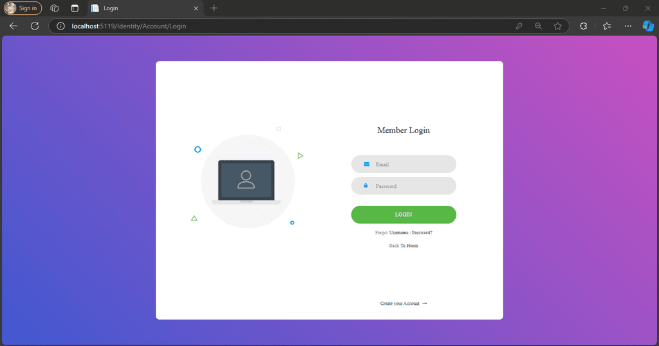This screenshot has height=346, width=659.
Task: Click the address bar URL
Action: [x=129, y=26]
